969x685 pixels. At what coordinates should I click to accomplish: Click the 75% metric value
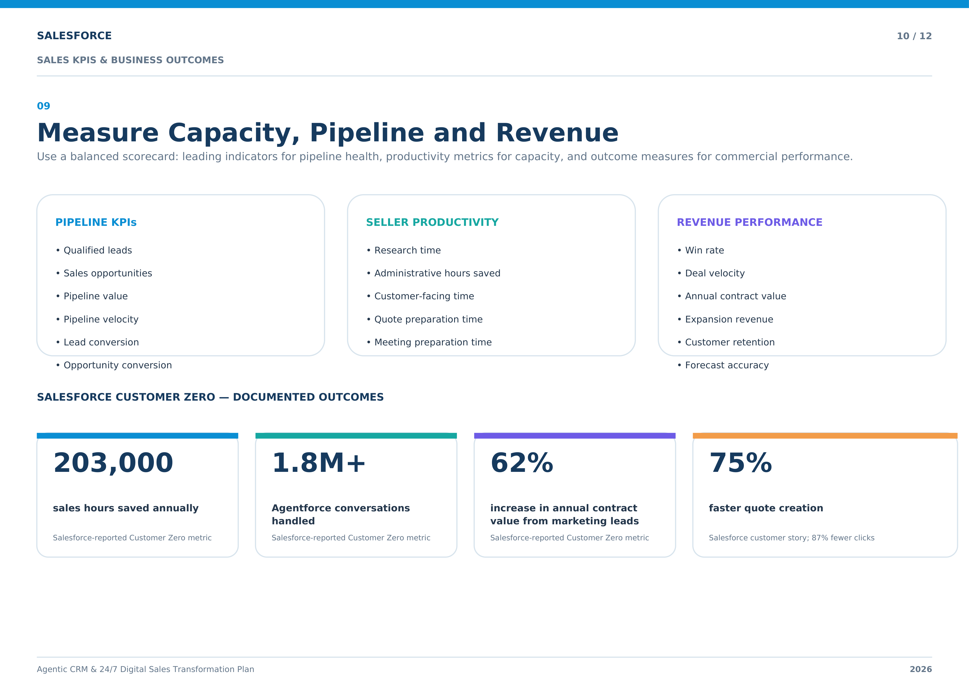click(740, 463)
